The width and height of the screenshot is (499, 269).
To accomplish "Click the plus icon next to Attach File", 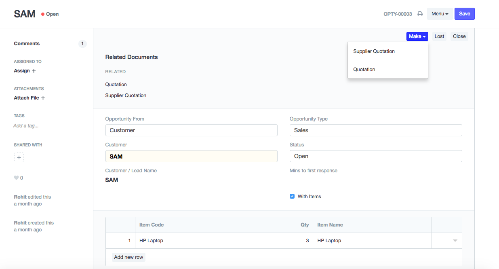I will coord(43,98).
